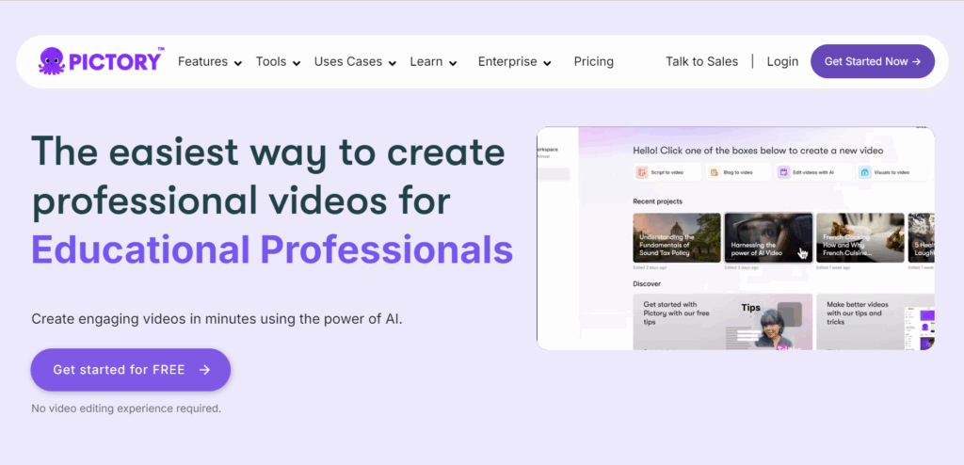Open Harnessing the power of AI Video project

pos(768,238)
